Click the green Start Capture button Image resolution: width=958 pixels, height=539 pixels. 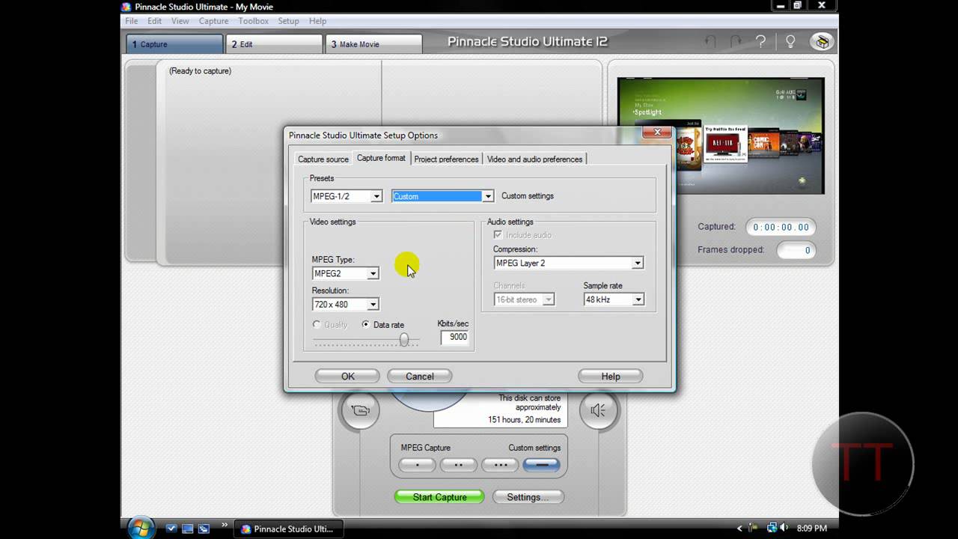pos(439,497)
